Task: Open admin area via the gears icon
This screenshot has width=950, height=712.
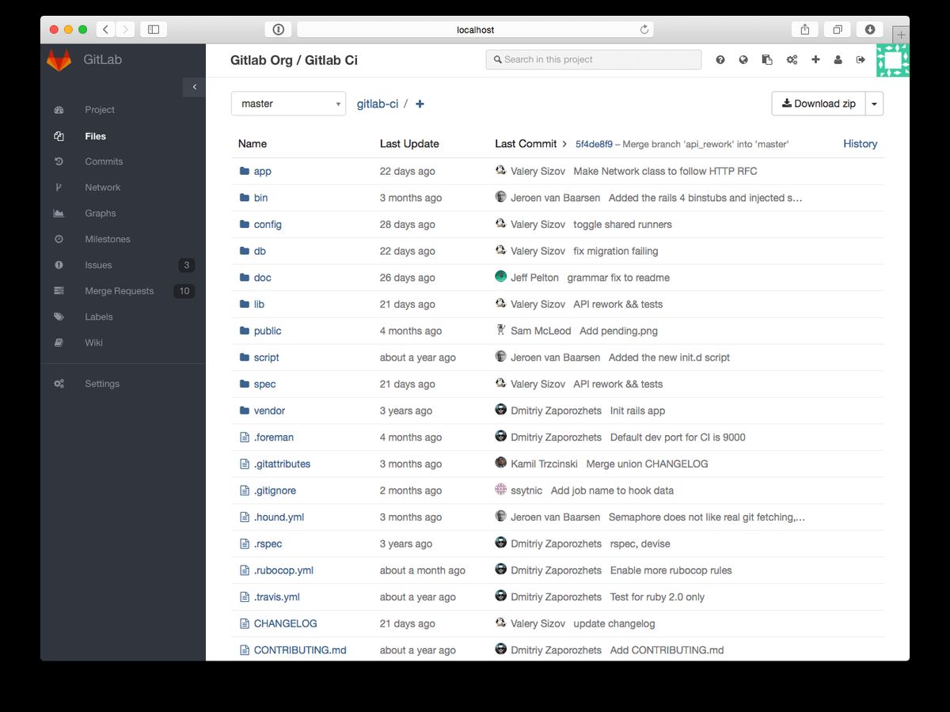Action: pos(792,59)
